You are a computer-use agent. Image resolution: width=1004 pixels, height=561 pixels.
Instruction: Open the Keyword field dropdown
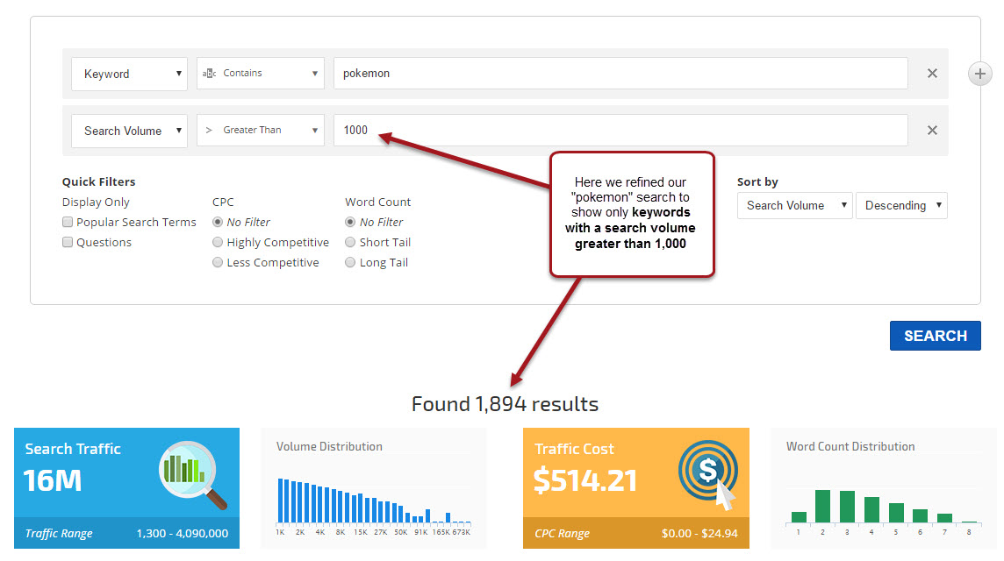point(129,74)
